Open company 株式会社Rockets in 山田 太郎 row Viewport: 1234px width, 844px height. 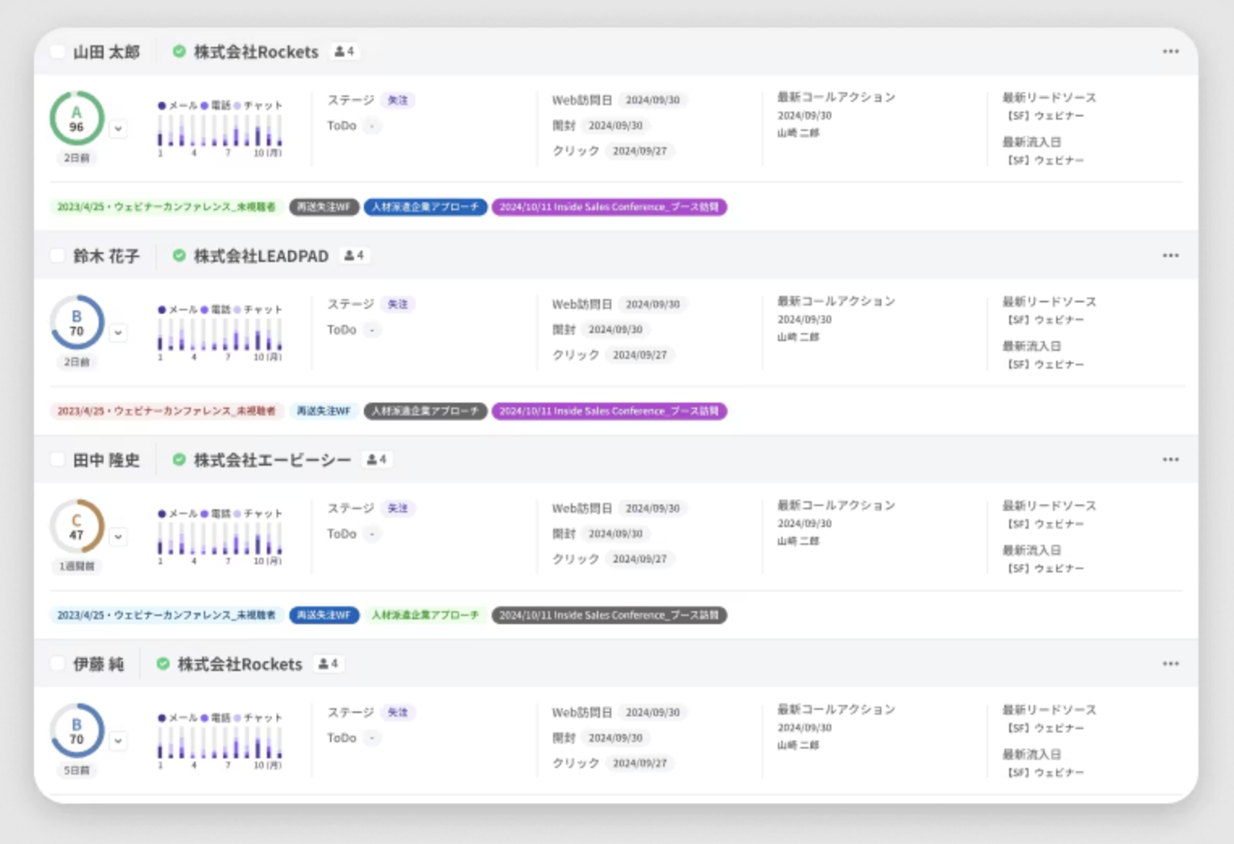coord(256,52)
